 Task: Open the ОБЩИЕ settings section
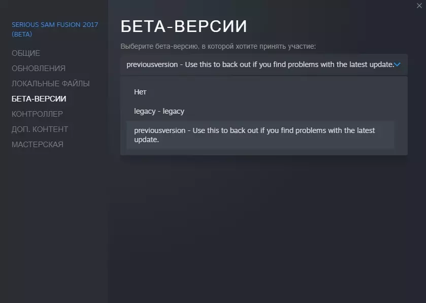(x=26, y=53)
